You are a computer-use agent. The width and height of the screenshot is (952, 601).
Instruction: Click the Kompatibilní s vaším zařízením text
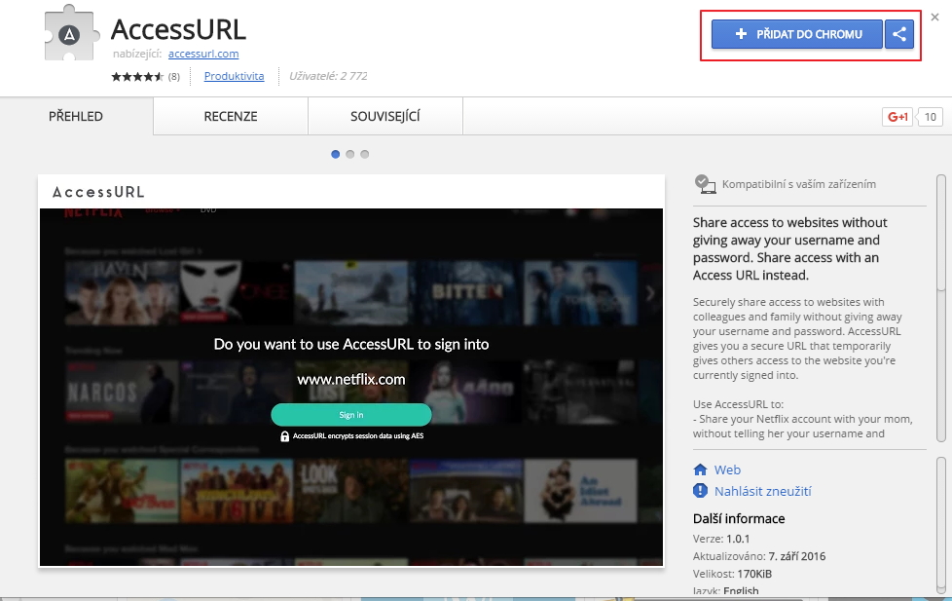tap(799, 184)
